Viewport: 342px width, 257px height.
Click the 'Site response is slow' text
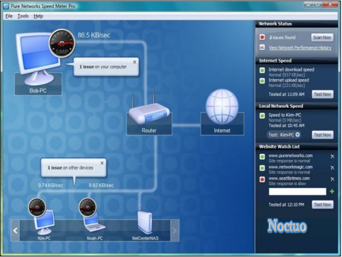(x=287, y=183)
